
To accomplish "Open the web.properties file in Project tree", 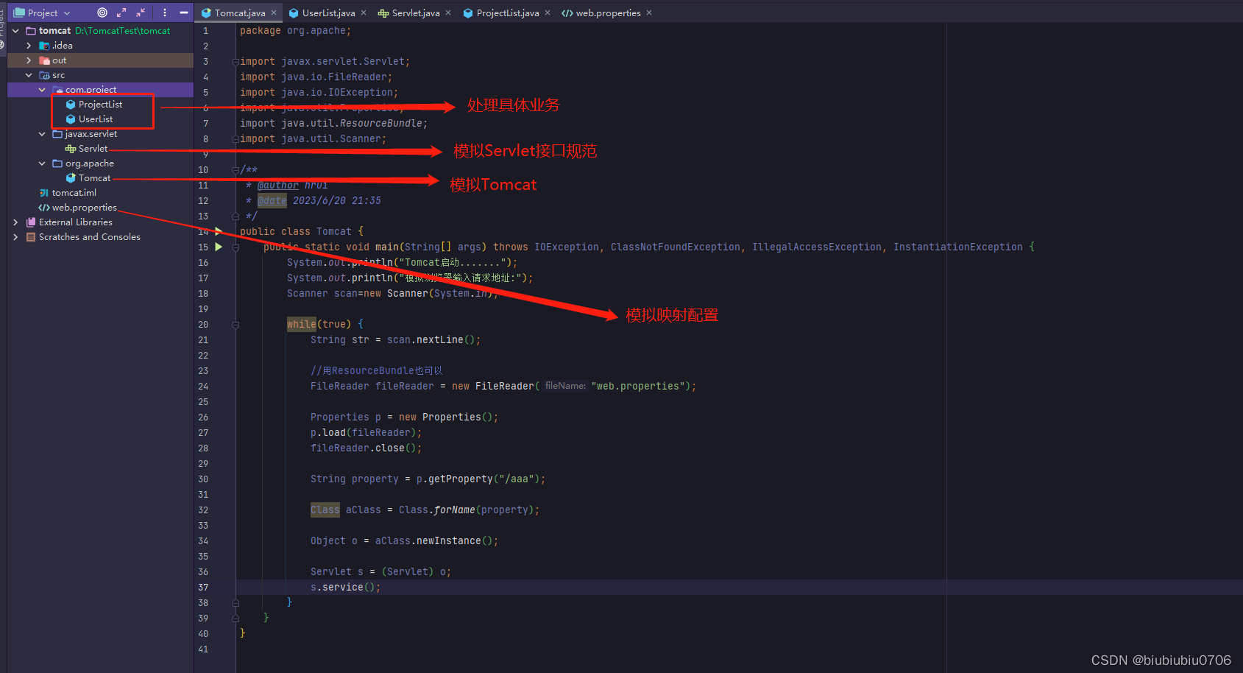I will pos(82,207).
